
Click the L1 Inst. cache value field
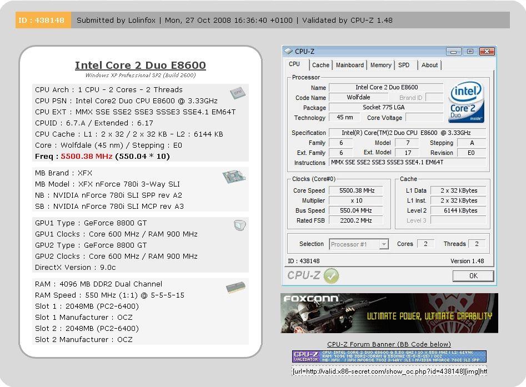(458, 200)
